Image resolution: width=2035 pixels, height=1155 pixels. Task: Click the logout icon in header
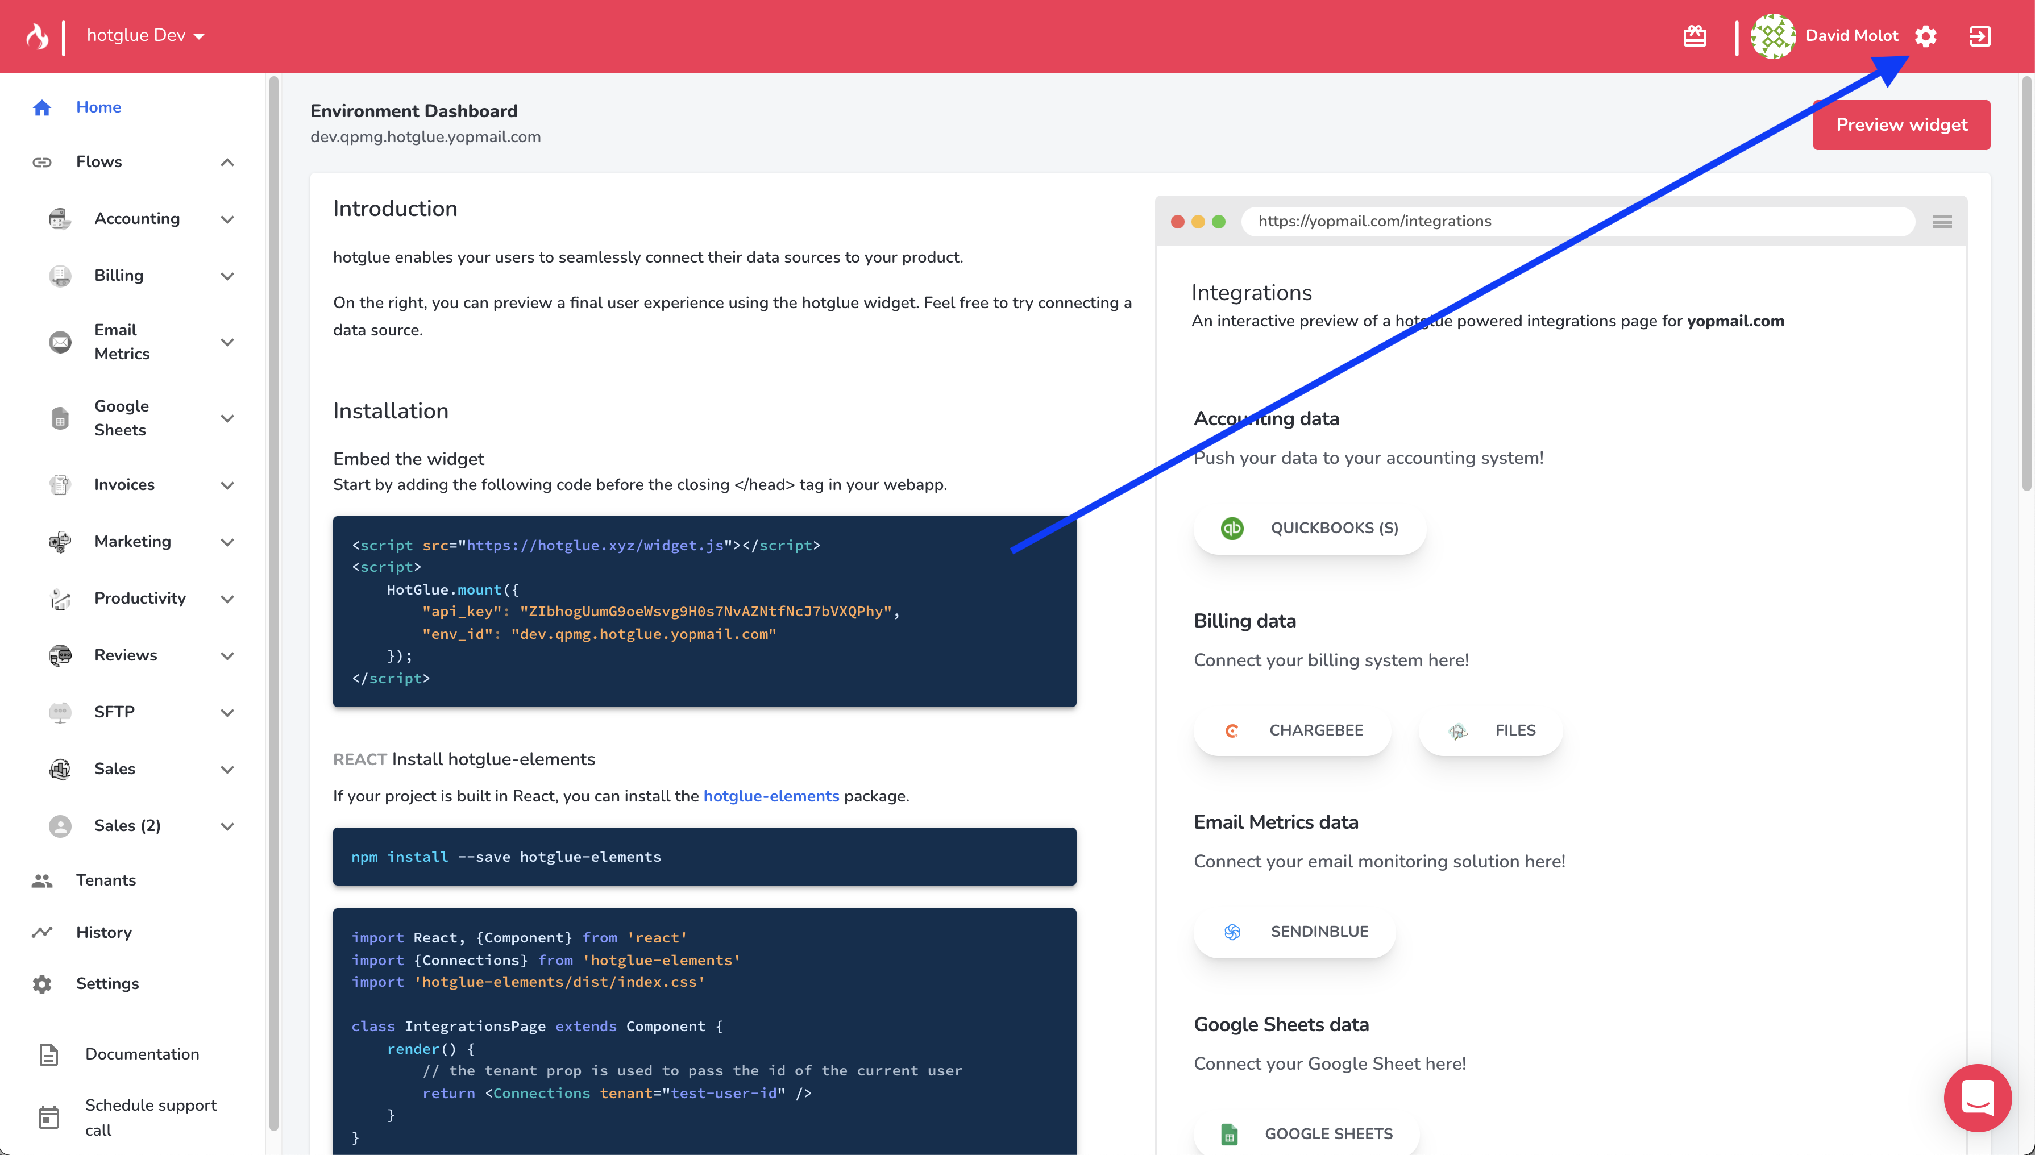coord(1979,36)
